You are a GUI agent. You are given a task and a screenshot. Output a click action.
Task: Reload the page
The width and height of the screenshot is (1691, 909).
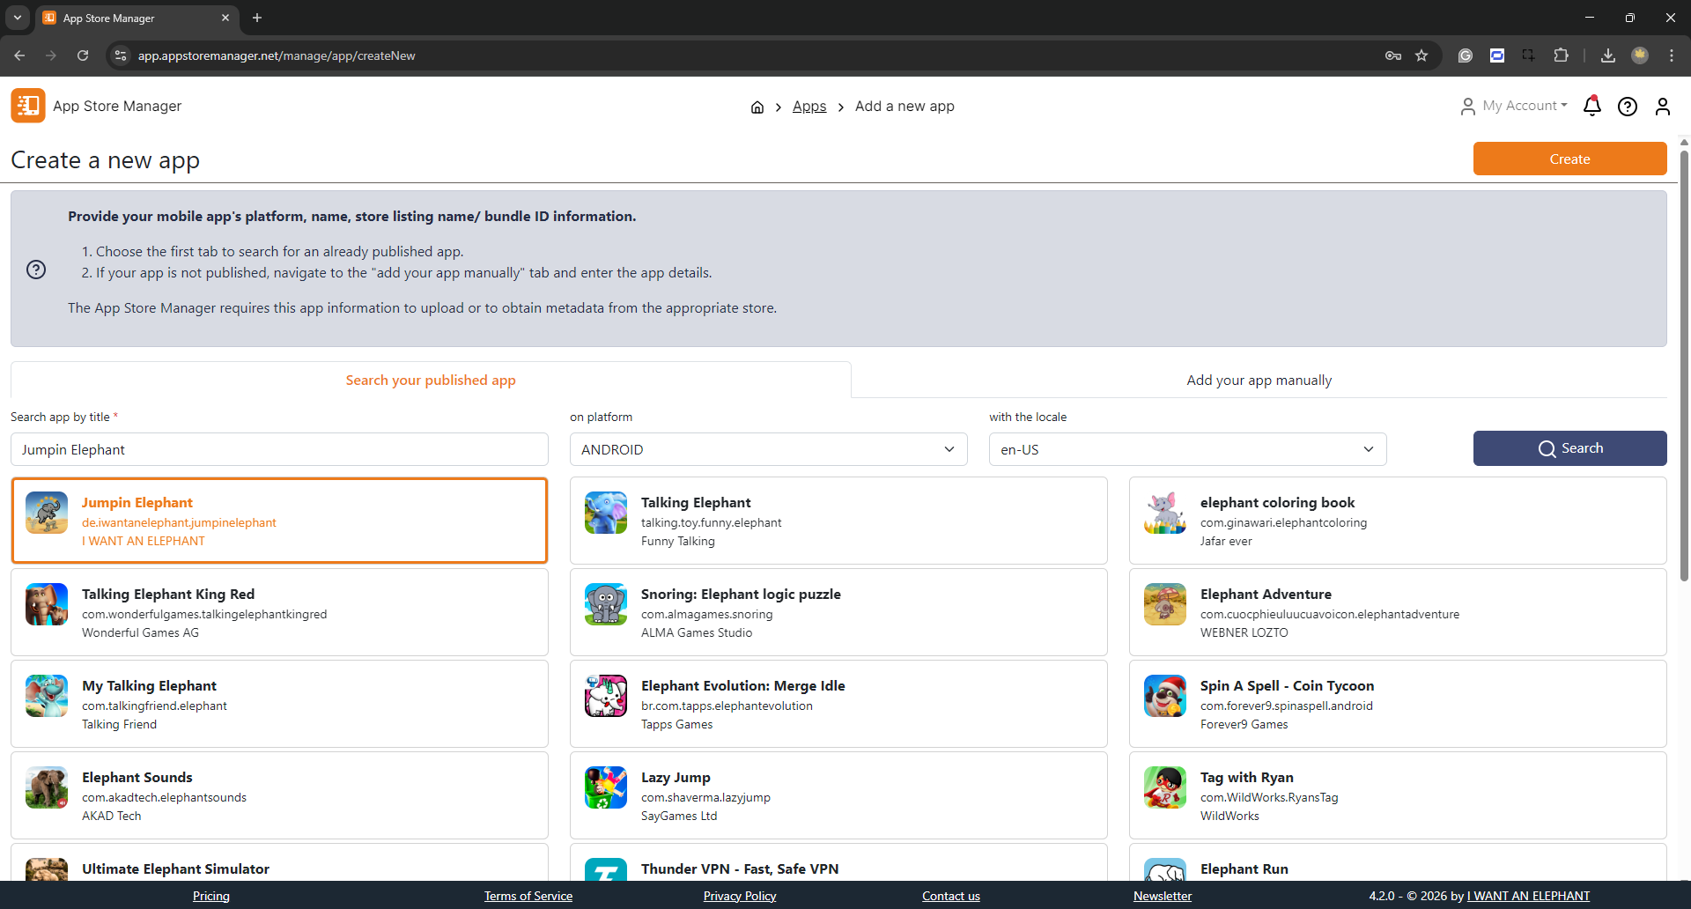coord(83,55)
